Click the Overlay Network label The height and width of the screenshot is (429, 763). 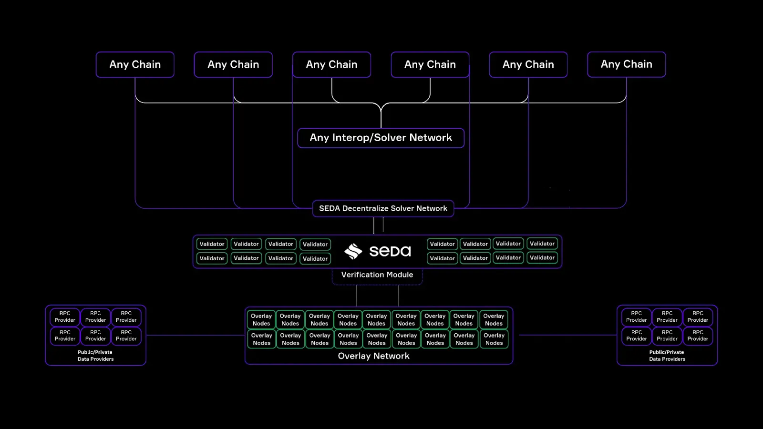tap(374, 356)
